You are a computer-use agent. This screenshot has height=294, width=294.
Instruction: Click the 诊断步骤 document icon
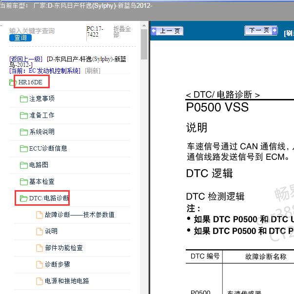pos(39,265)
